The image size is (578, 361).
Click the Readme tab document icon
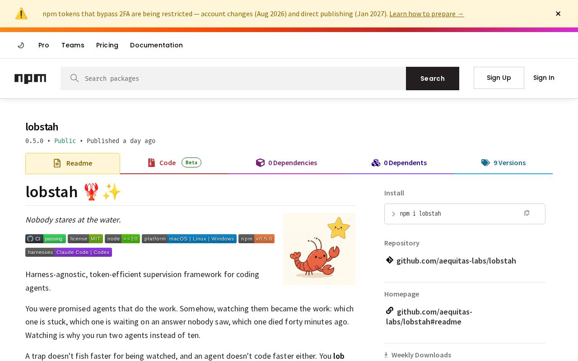click(57, 163)
